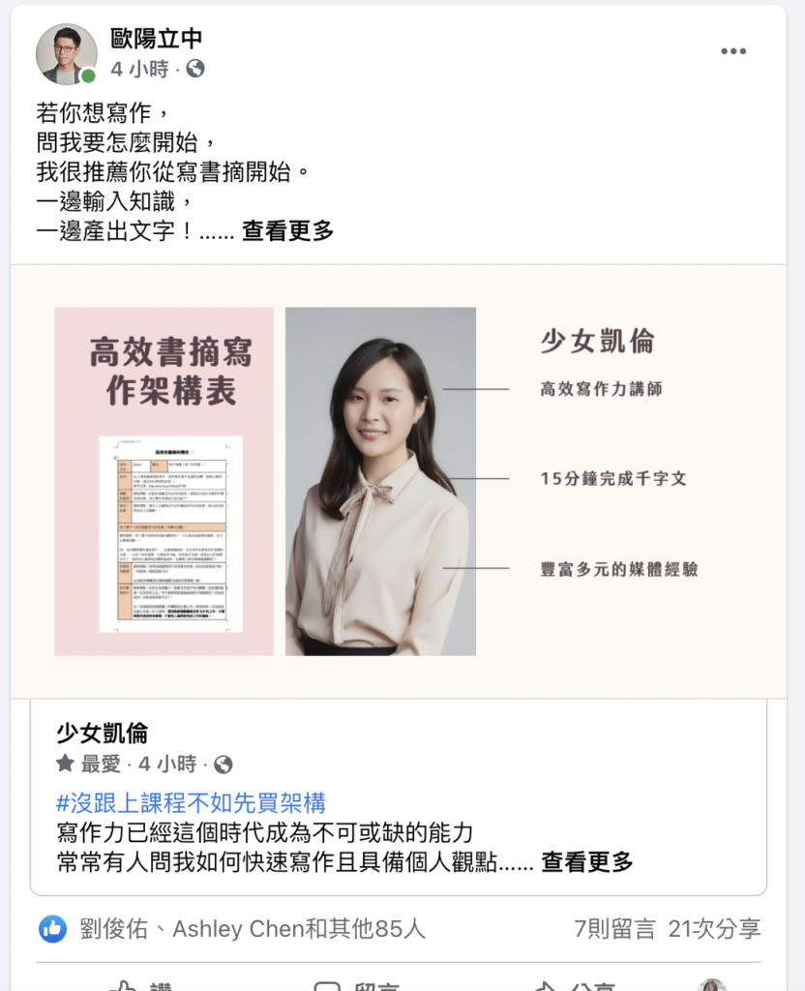
Task: Click the Like thumb icon in action bar
Action: [124, 986]
